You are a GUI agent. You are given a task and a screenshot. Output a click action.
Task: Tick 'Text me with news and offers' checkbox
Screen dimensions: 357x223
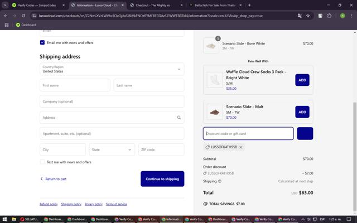(x=42, y=162)
